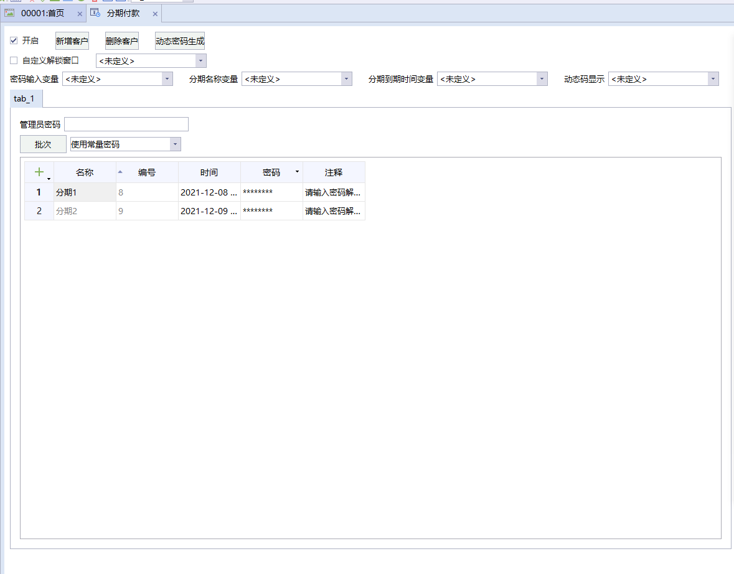Open the 使用常量密码 combo box
734x574 pixels.
coord(176,144)
